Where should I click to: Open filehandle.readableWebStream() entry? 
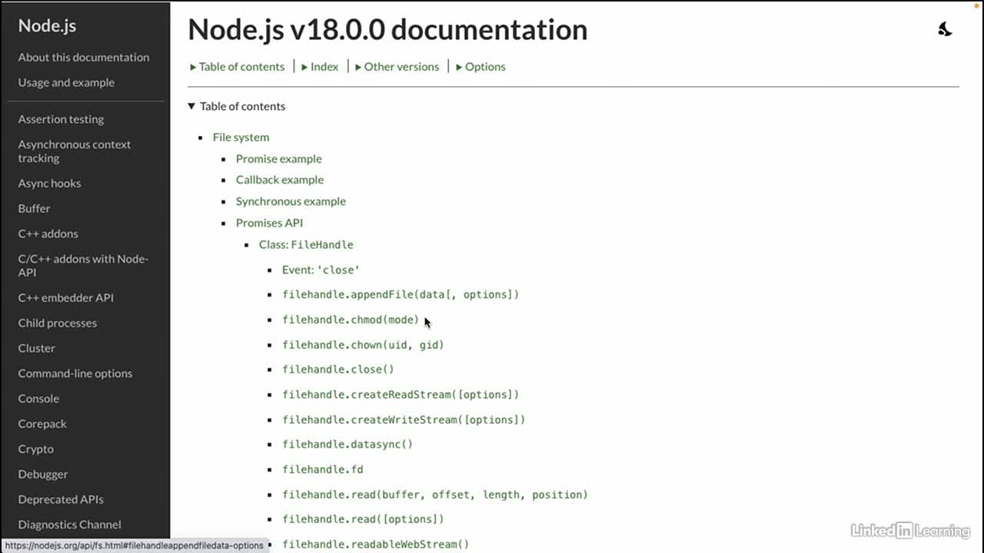375,545
